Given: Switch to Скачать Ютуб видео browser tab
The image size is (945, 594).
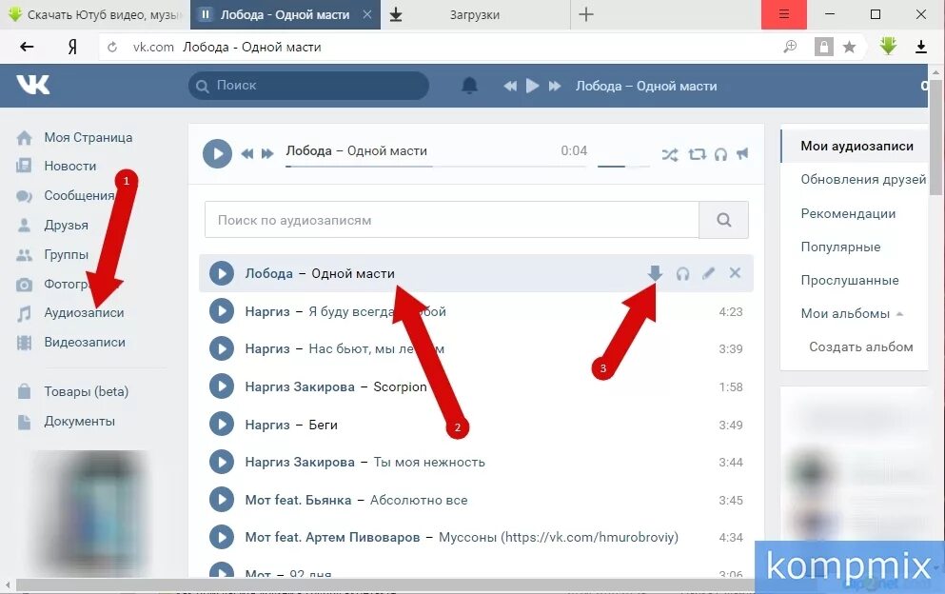Looking at the screenshot, I should point(94,14).
